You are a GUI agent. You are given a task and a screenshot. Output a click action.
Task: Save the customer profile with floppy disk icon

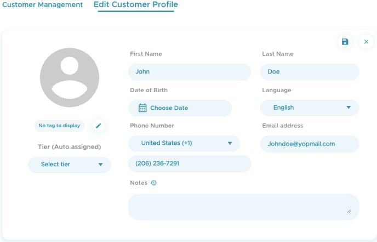click(345, 42)
